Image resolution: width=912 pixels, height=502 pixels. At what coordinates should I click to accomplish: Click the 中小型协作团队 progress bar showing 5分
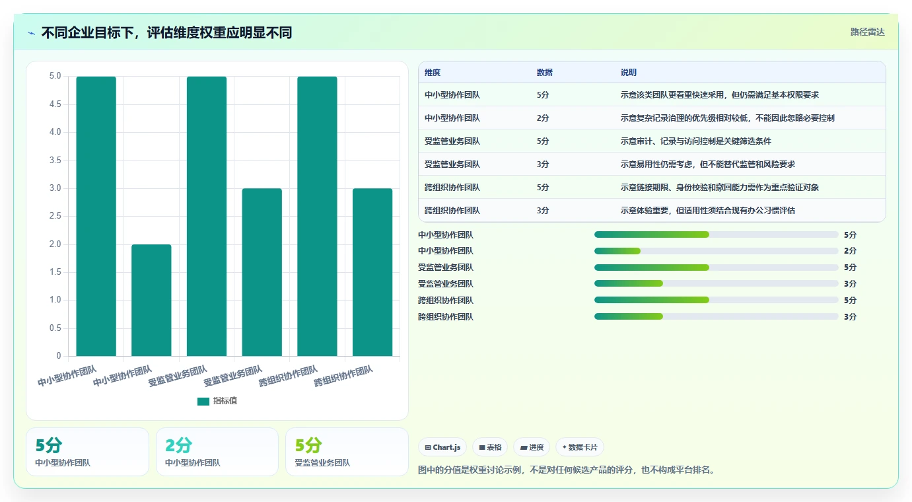coord(717,234)
